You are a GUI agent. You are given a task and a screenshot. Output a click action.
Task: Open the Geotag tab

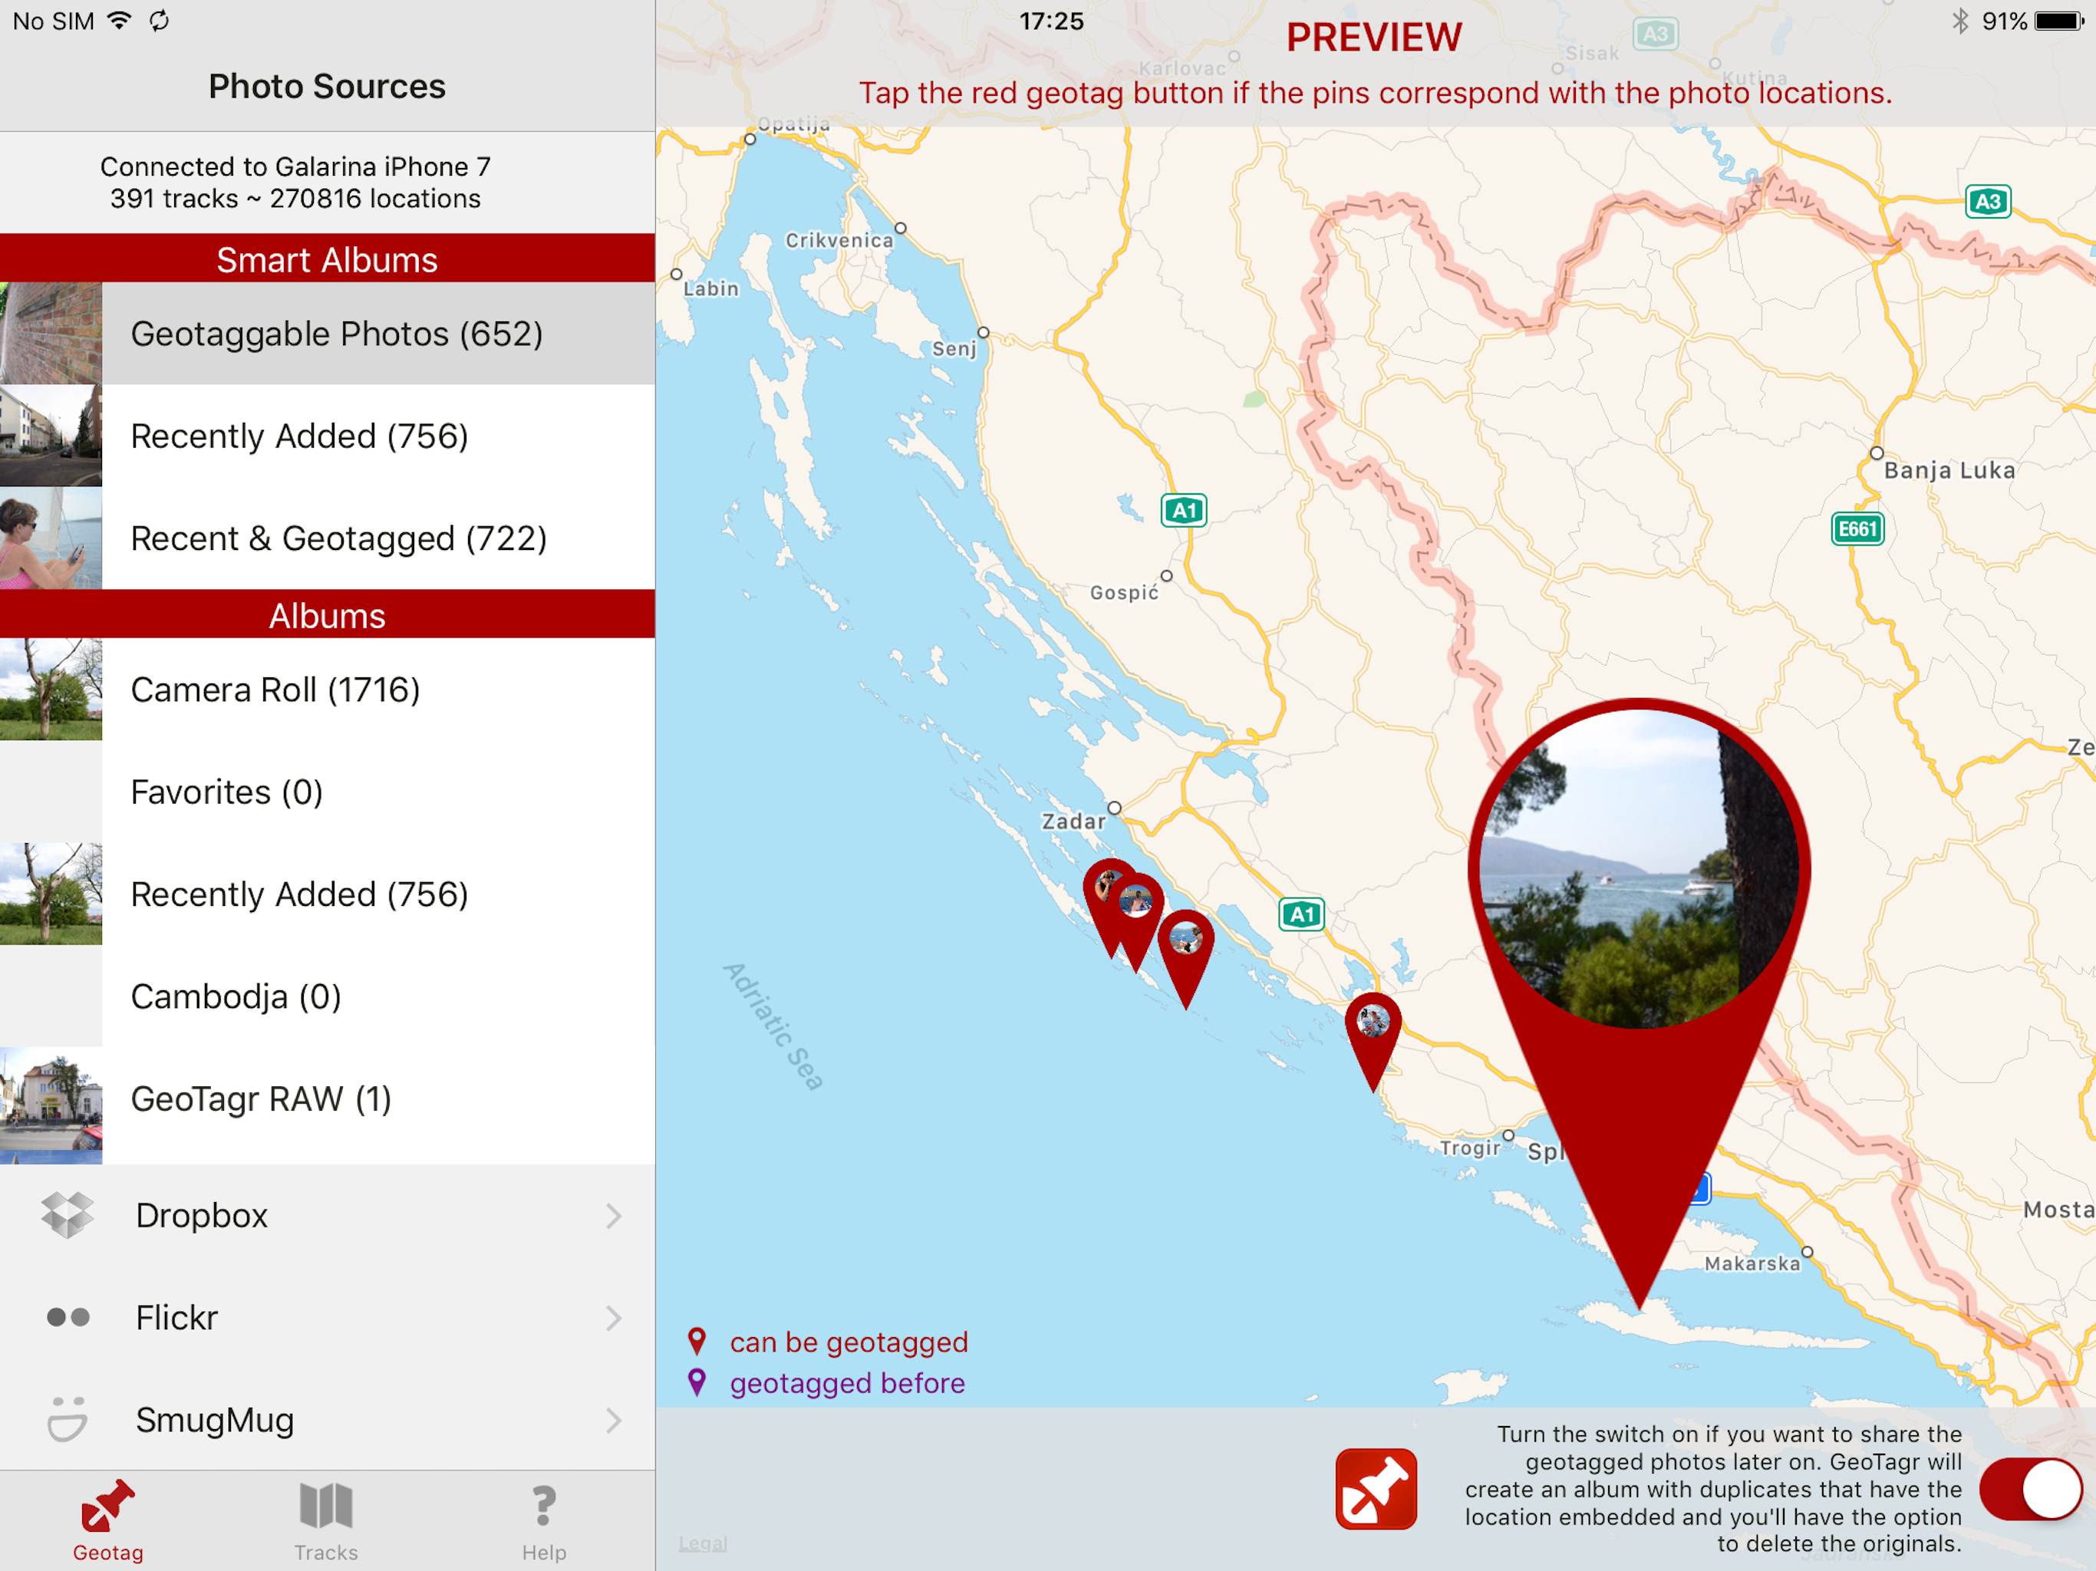(x=108, y=1521)
